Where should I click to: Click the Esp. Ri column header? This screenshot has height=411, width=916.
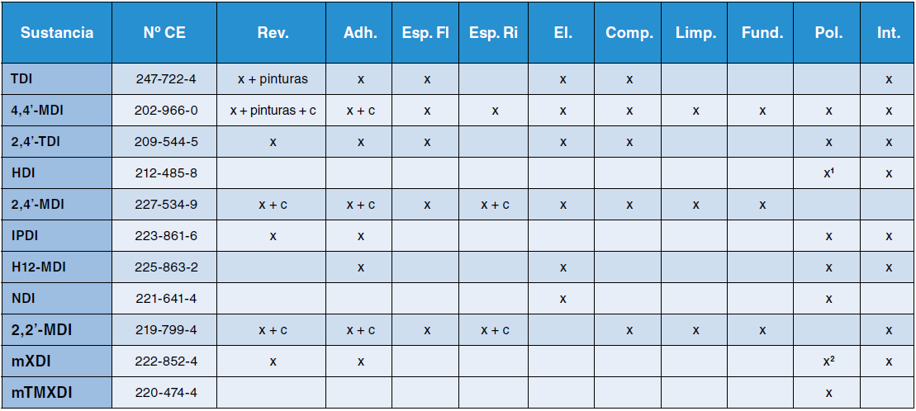[494, 33]
